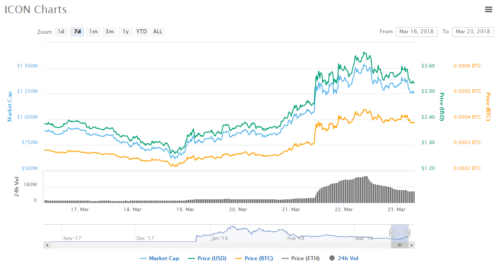Select the 7d zoom range

coord(77,32)
